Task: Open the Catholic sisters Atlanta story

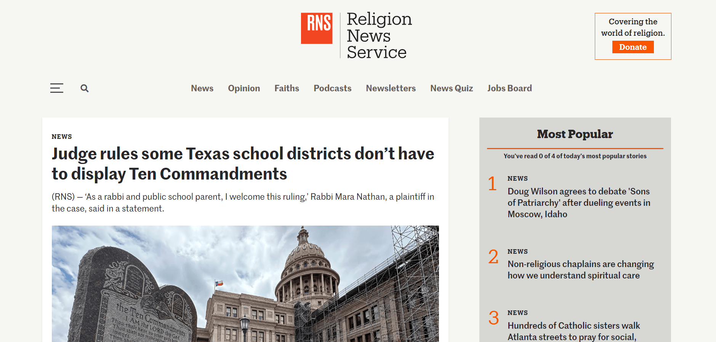Action: coord(573,331)
